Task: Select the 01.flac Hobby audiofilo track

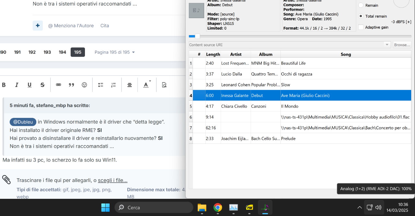Action: [300, 117]
